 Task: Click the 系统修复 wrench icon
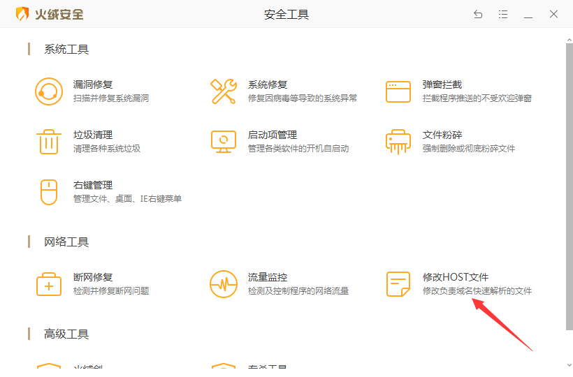coord(224,91)
